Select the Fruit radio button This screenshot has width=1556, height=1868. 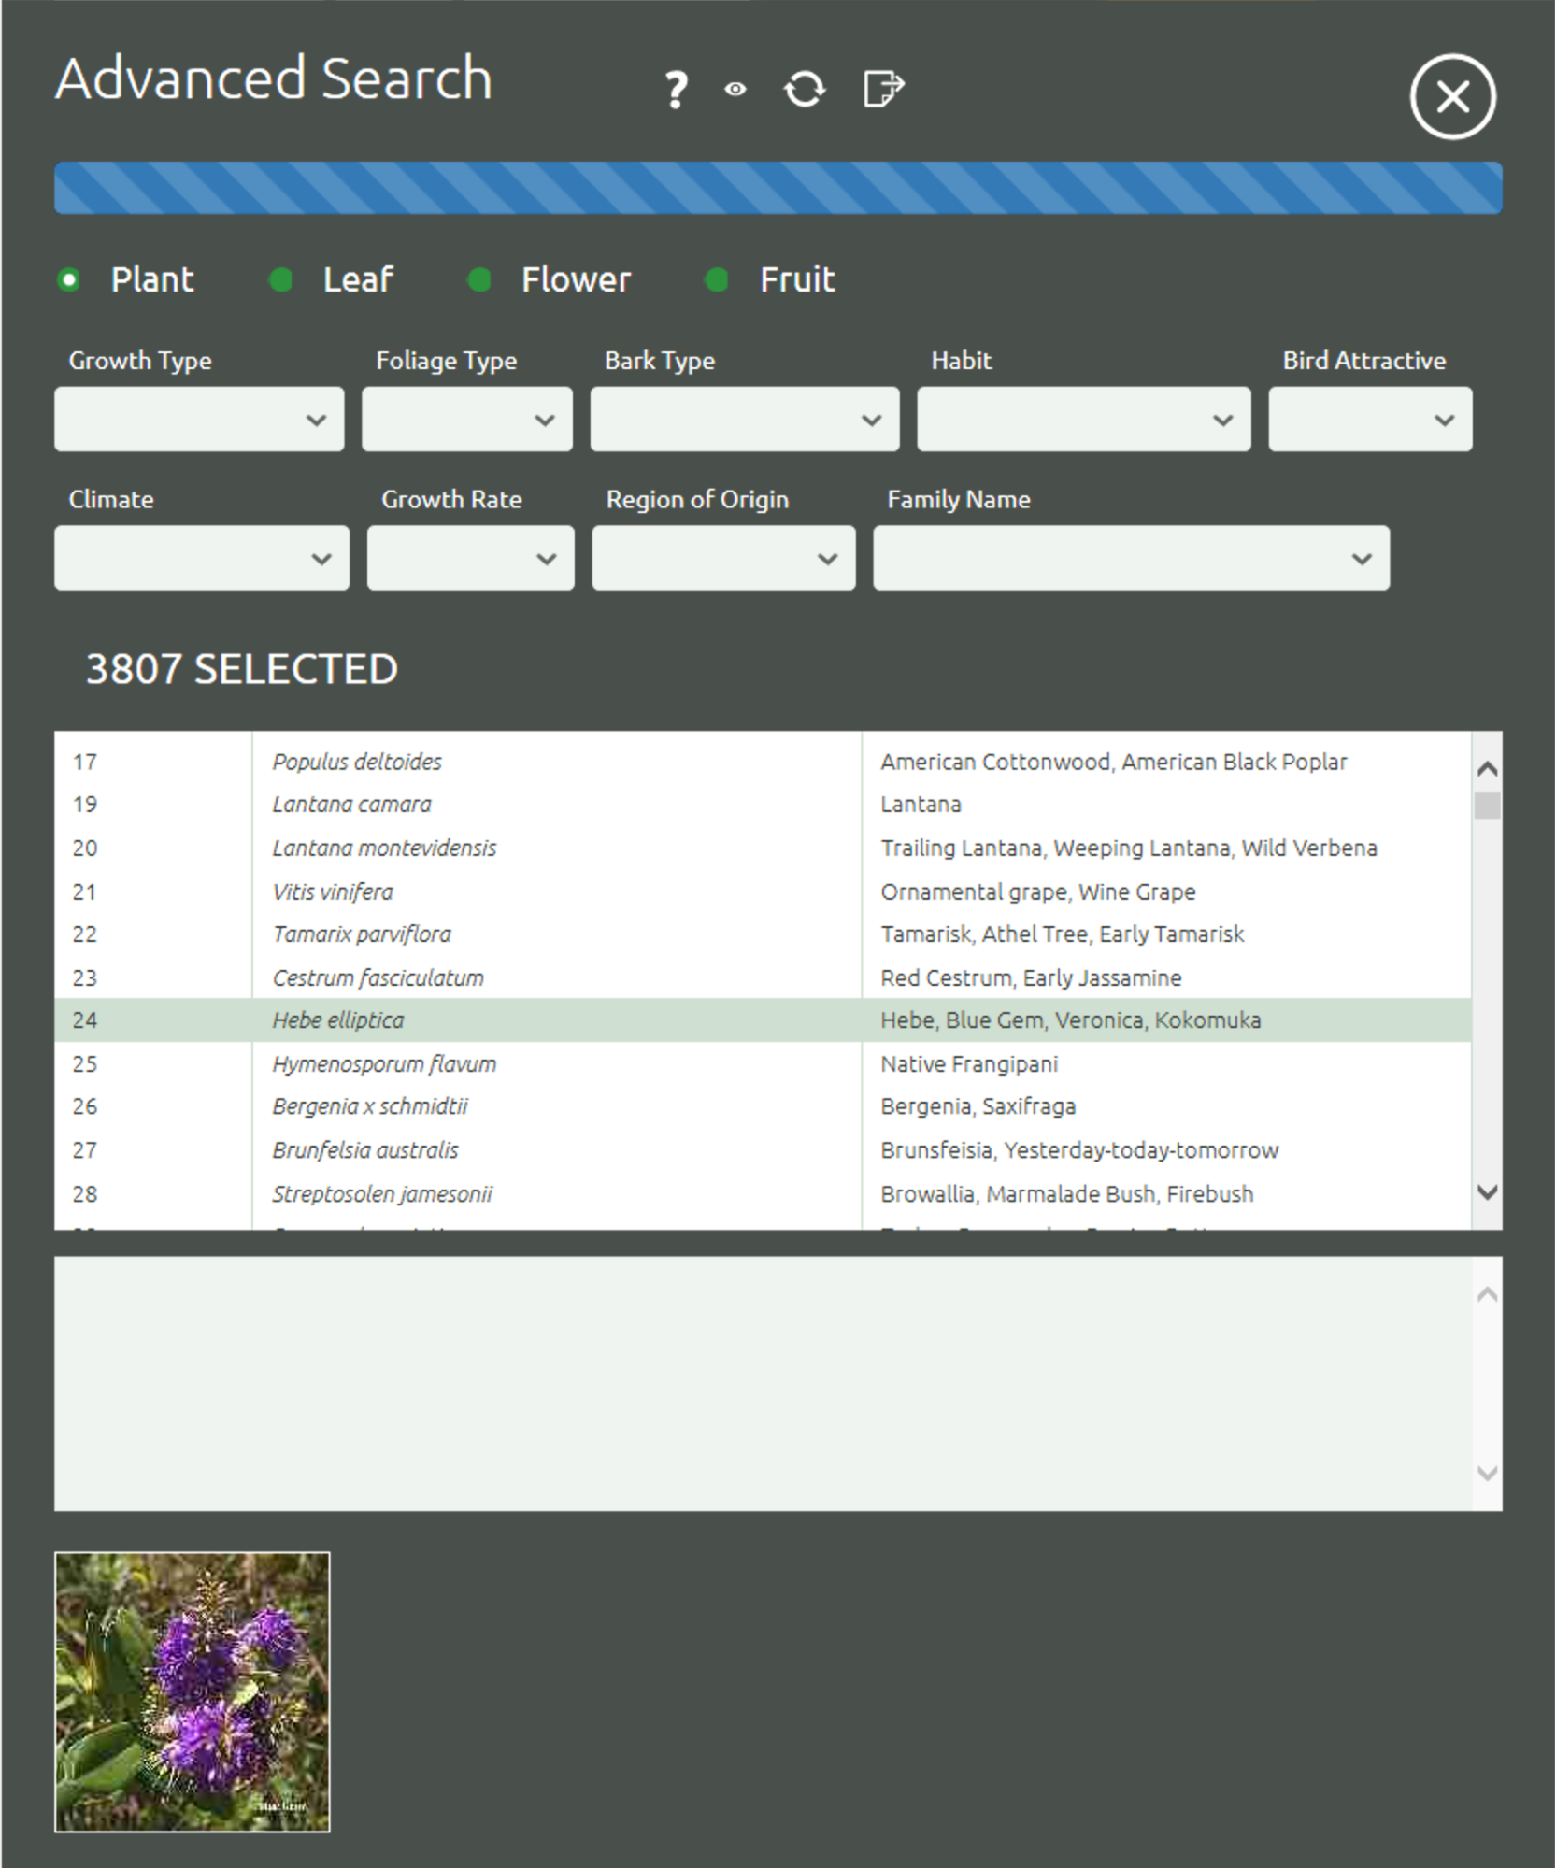(x=717, y=279)
